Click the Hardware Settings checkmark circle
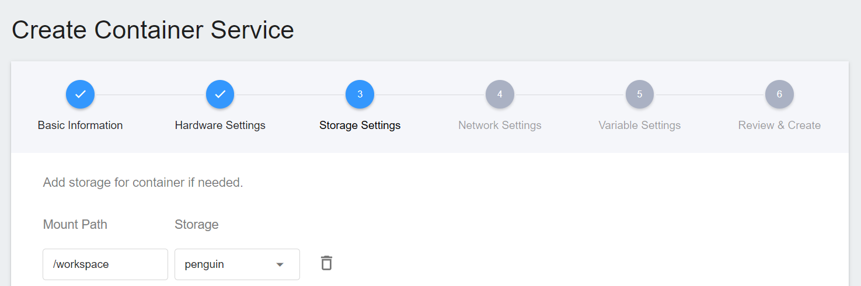This screenshot has height=286, width=861. click(220, 95)
